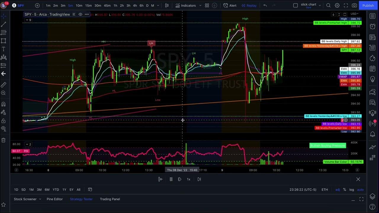The image size is (379, 213).
Task: Close the replay control bar
Action: 358,179
